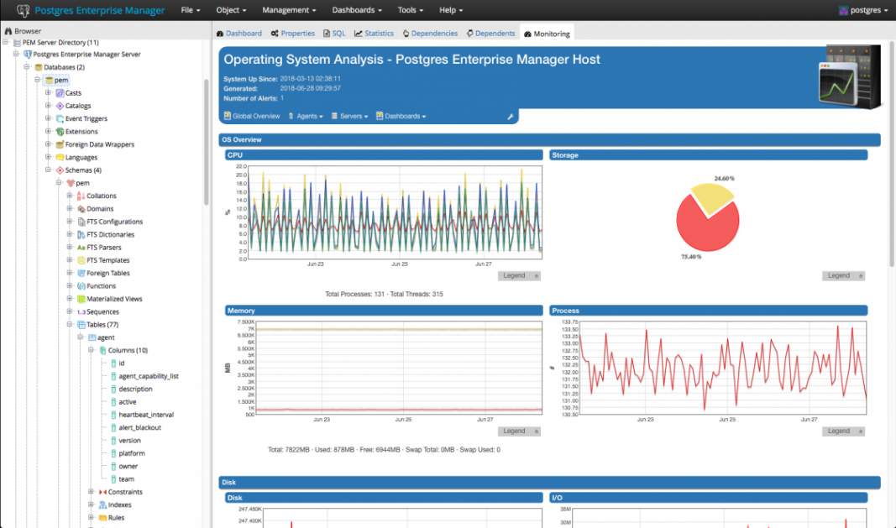The image size is (896, 528).
Task: Open the Management menu
Action: (289, 10)
